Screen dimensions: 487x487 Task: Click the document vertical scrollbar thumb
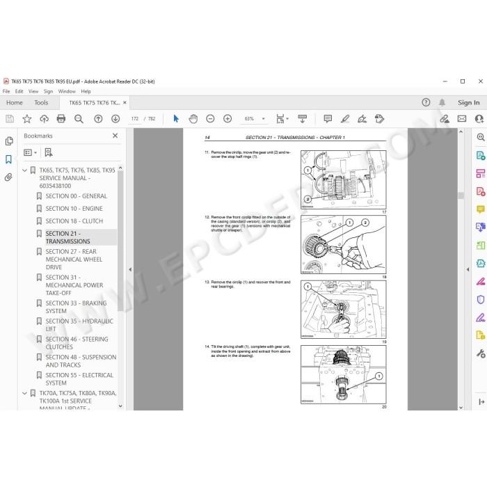tap(461, 195)
